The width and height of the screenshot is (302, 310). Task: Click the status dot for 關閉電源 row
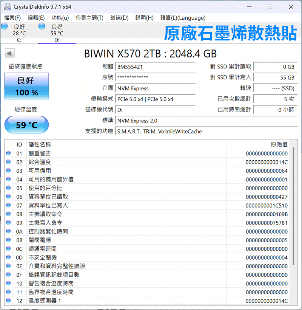[x=8, y=240]
